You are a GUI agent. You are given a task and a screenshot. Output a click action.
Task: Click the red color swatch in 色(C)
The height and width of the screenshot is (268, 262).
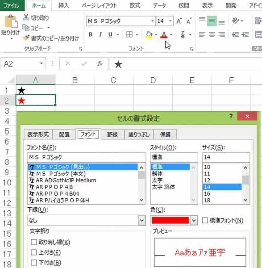point(170,220)
